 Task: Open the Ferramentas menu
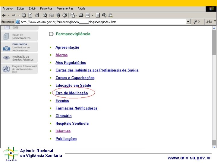65,8
